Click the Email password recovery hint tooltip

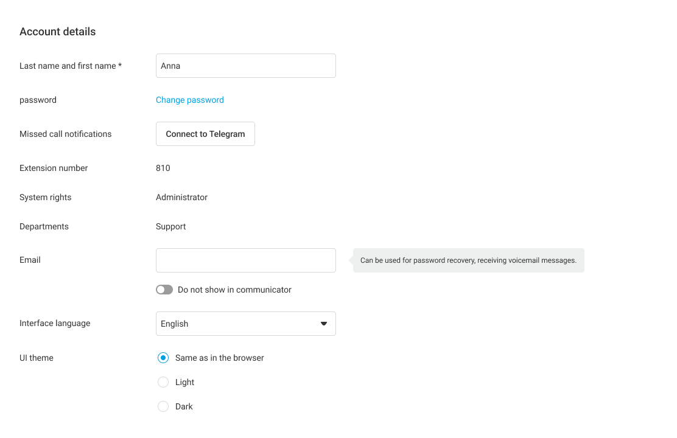pos(468,260)
